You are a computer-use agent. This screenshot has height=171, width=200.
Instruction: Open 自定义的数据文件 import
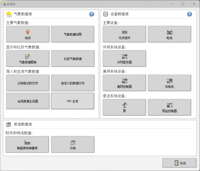click(73, 83)
